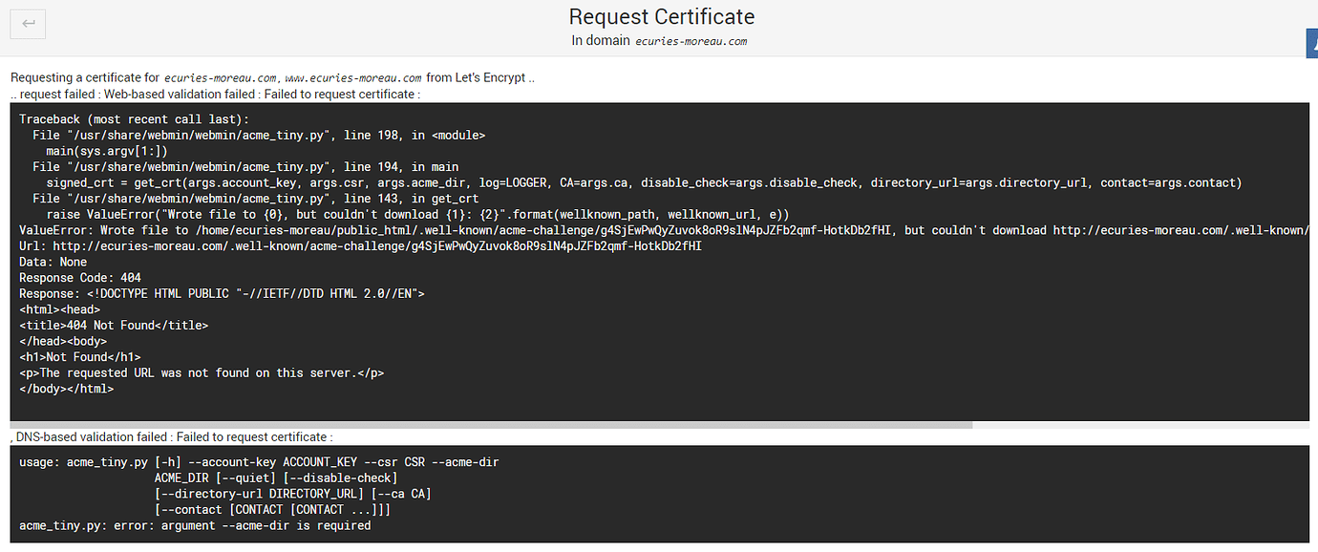Viewport: 1318px width, 552px height.
Task: Click the 'ValueError: Wrote file to' line
Action: [x=664, y=230]
